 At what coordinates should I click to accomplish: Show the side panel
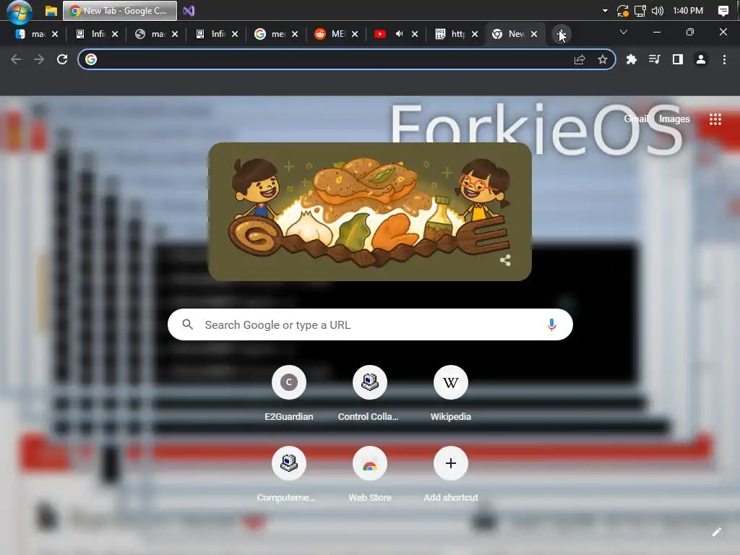pyautogui.click(x=678, y=59)
